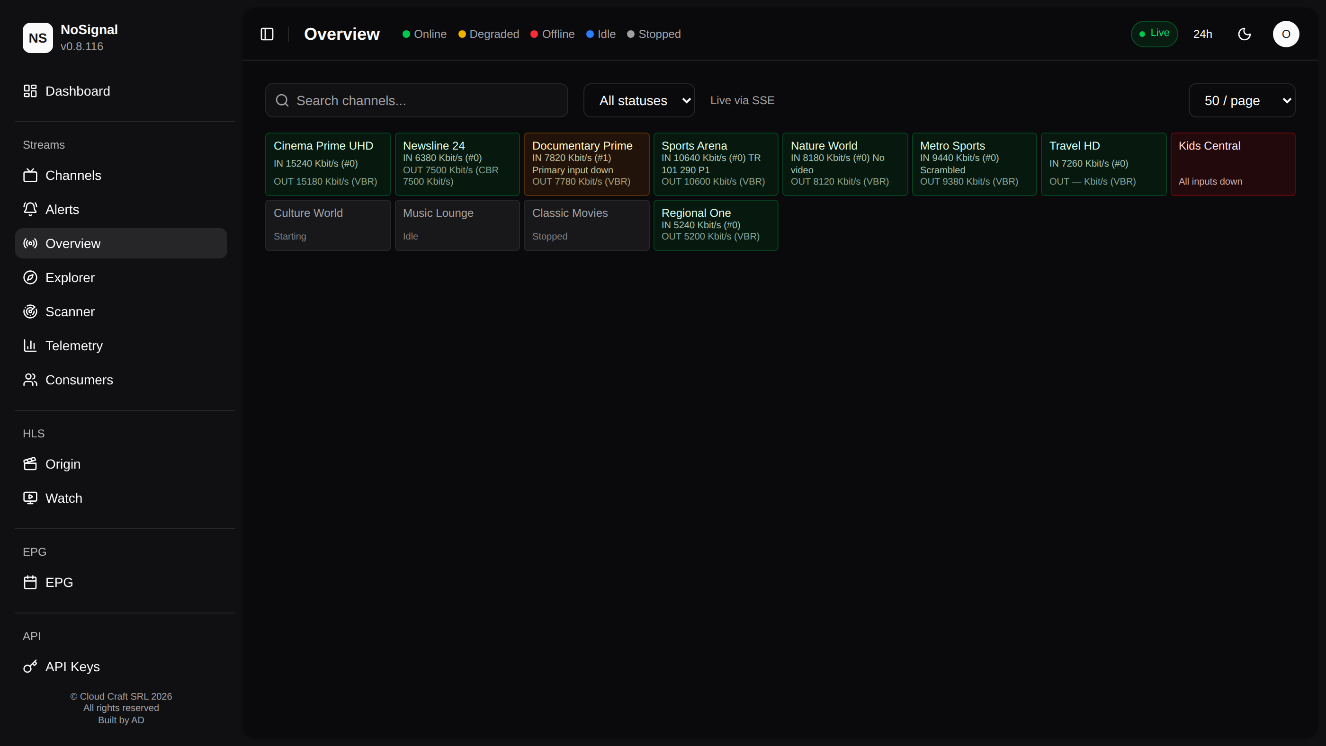
Task: Open the Metro Sports channel card
Action: click(974, 164)
